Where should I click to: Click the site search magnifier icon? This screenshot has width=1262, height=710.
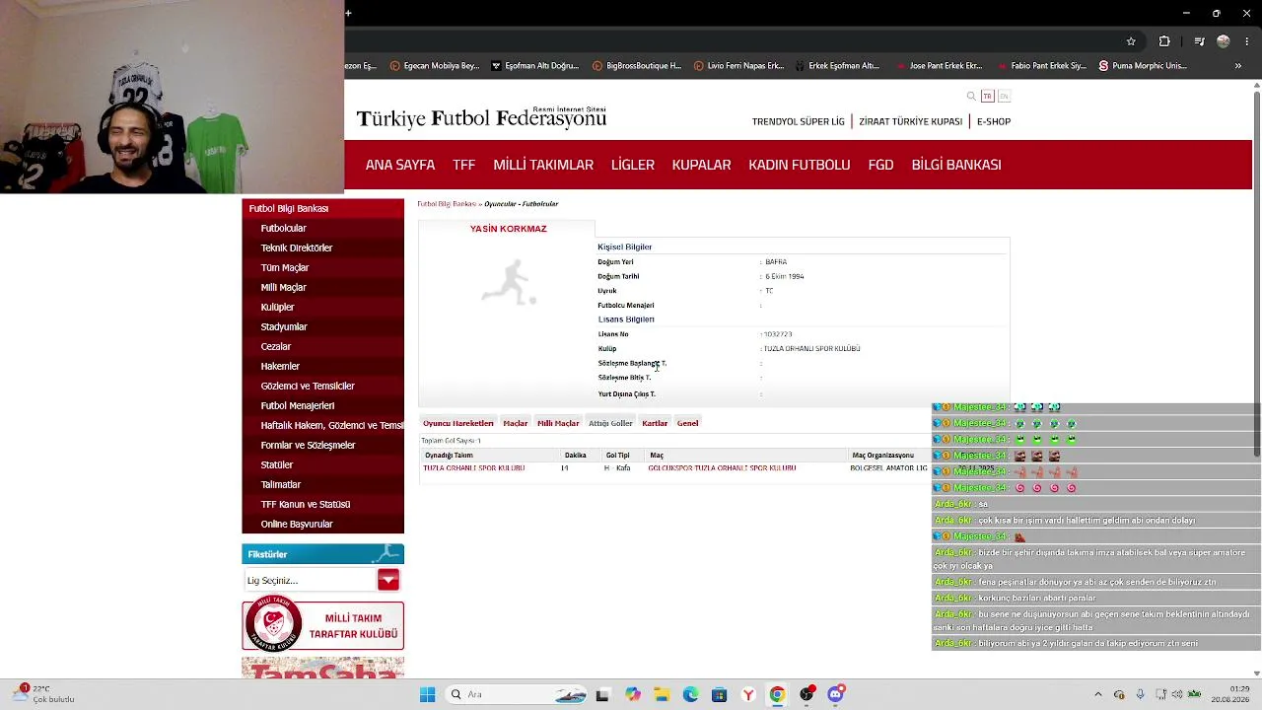point(971,96)
